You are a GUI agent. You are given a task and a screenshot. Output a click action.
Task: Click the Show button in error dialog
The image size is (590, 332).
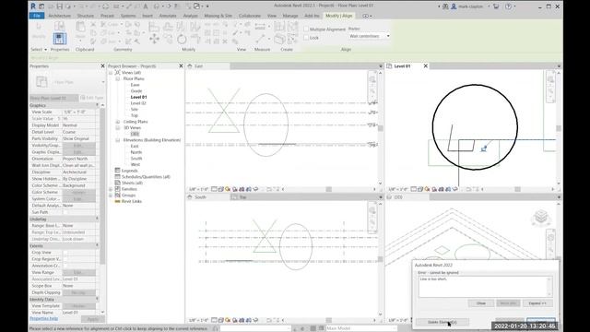481,303
